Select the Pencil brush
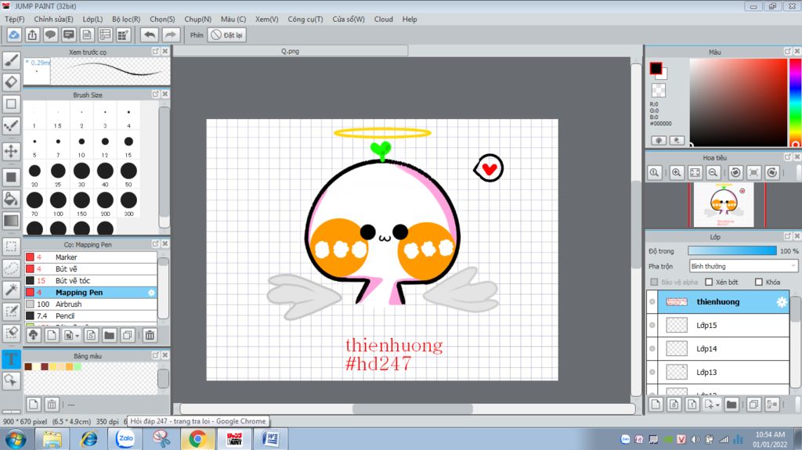Screen dimensions: 802x450 coord(91,316)
